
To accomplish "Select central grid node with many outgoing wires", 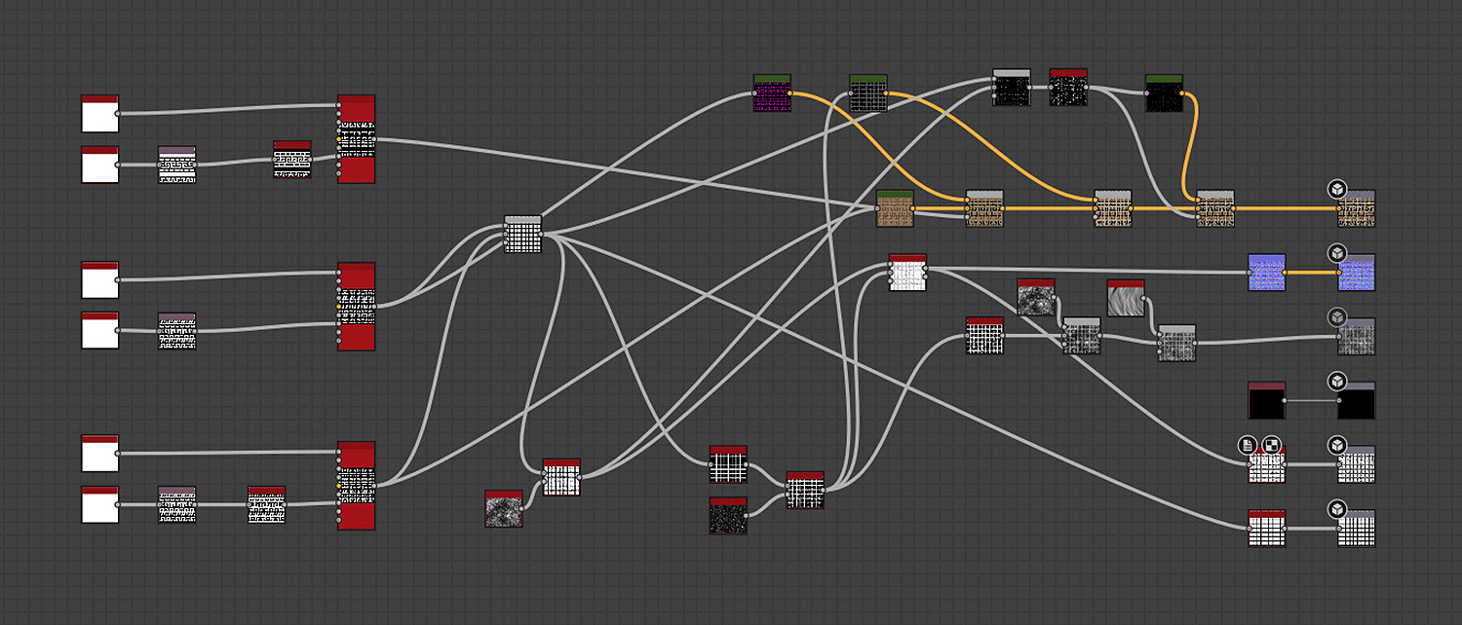I will (522, 235).
